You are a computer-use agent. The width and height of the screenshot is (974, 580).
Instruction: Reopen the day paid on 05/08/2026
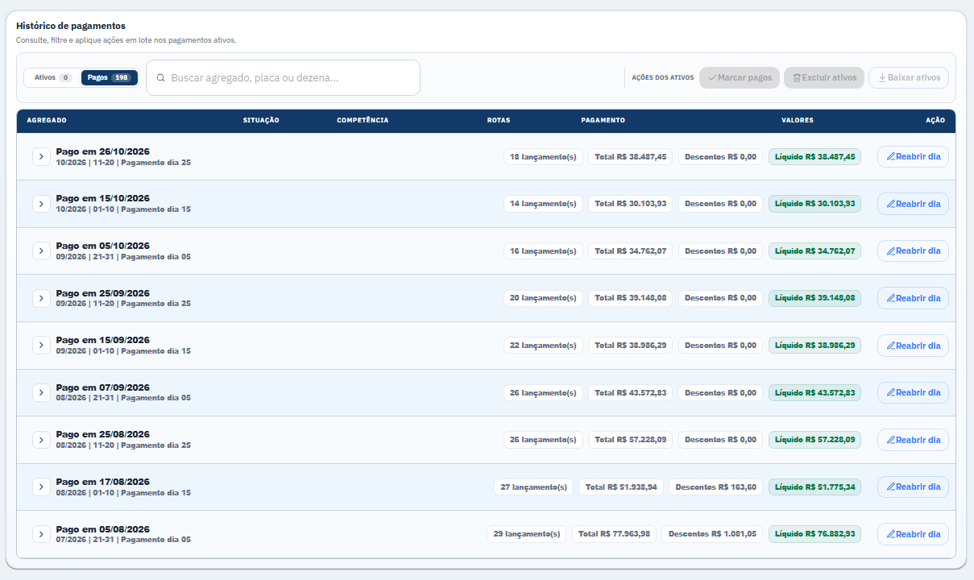913,534
